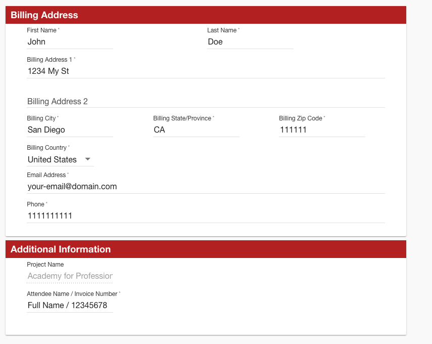Click the Billing Address 1 label
Image resolution: width=432 pixels, height=344 pixels.
pyautogui.click(x=50, y=60)
